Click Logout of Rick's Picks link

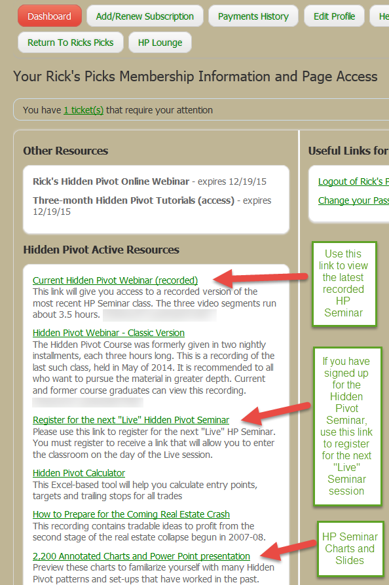tap(353, 181)
